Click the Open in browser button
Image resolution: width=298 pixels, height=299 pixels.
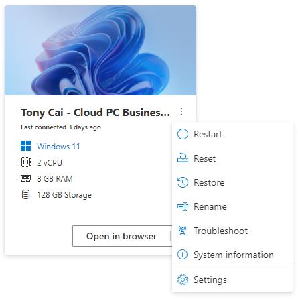(121, 236)
